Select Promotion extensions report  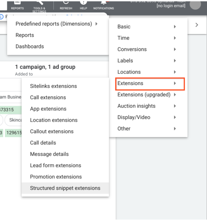pos(65,177)
